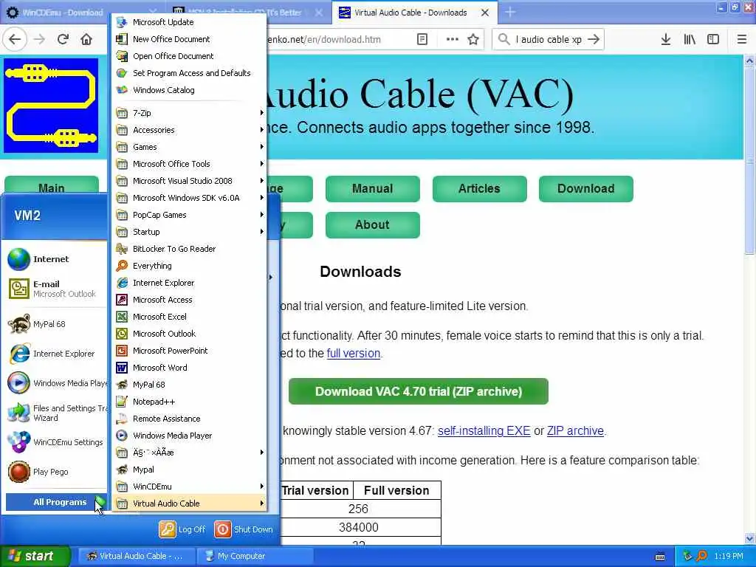The height and width of the screenshot is (567, 756).
Task: Click the Files and Settings Transfer Wizard icon
Action: tap(18, 413)
